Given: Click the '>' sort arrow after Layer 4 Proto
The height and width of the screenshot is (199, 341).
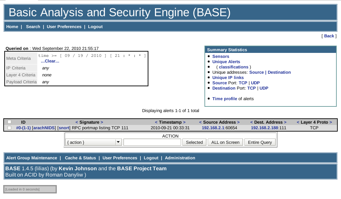Looking at the screenshot, I should pos(330,122).
